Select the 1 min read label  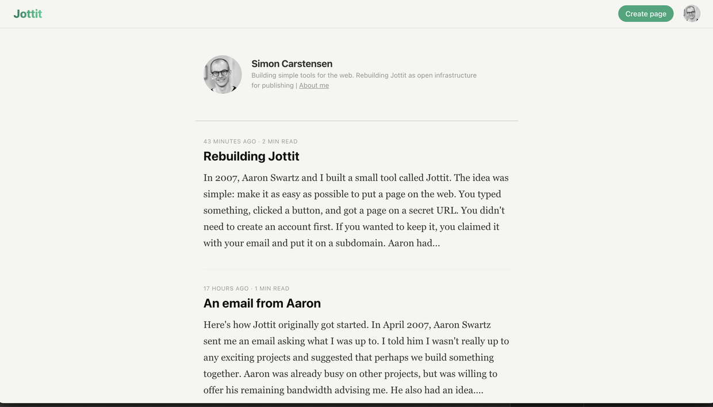coord(272,288)
